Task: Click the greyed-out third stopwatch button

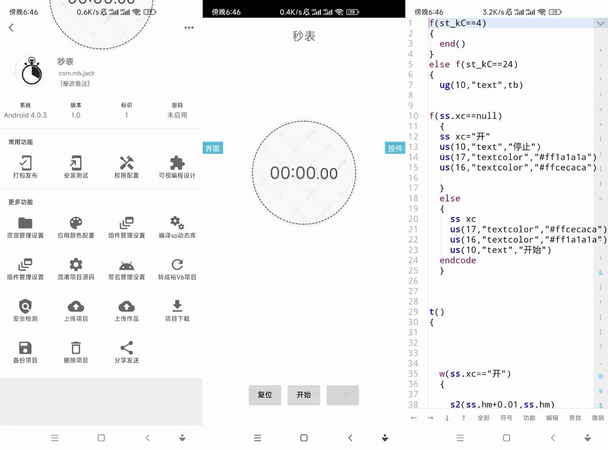Action: (343, 395)
